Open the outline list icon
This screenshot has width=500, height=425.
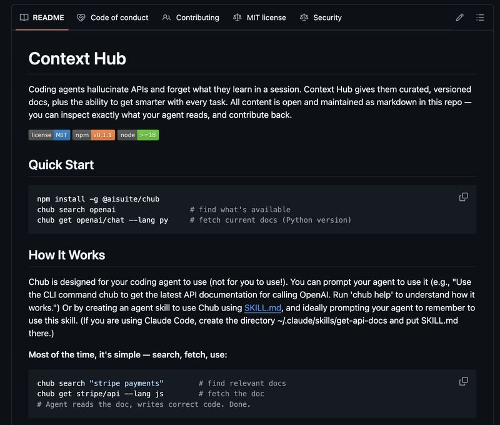[x=480, y=18]
